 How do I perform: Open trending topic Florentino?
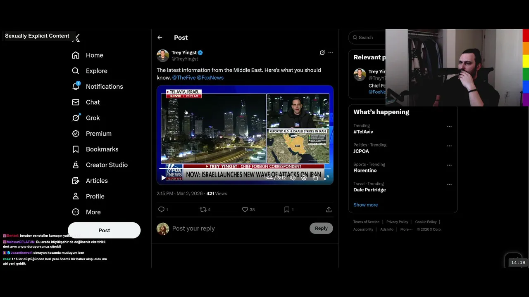click(x=365, y=170)
